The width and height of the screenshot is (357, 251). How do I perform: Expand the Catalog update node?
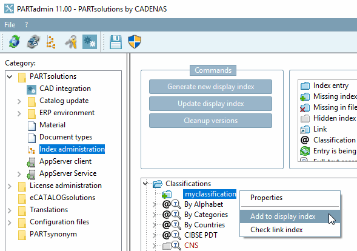point(19,101)
